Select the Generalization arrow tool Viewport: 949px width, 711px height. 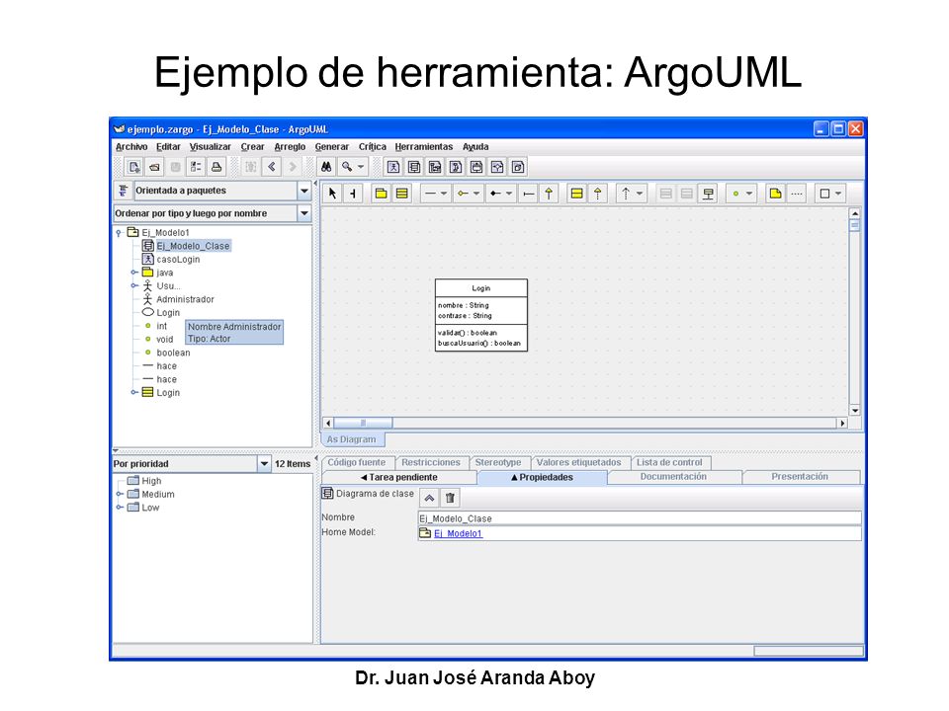click(x=549, y=194)
